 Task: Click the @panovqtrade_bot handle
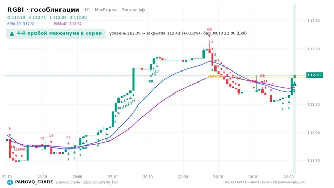click(101, 182)
